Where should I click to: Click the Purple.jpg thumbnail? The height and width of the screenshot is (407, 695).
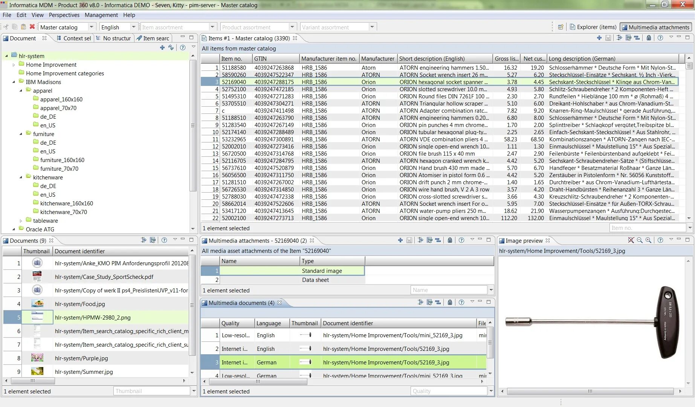click(x=37, y=358)
